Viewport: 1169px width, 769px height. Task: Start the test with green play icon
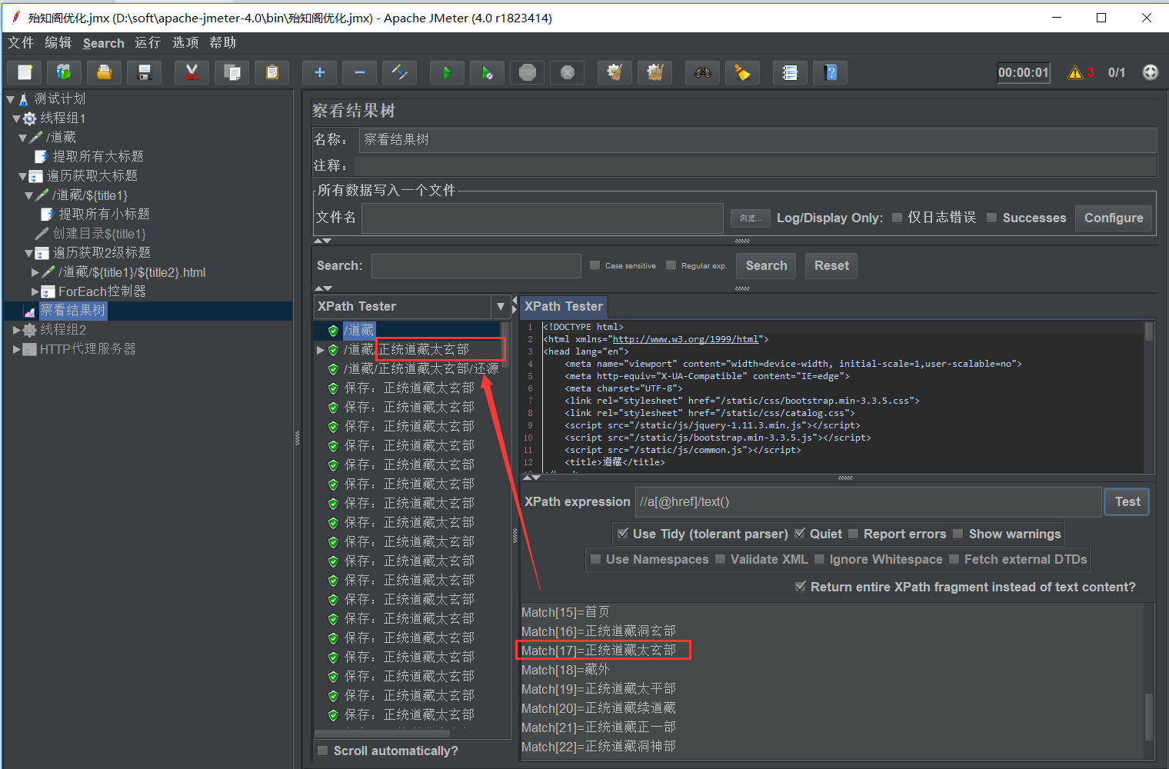(x=447, y=72)
